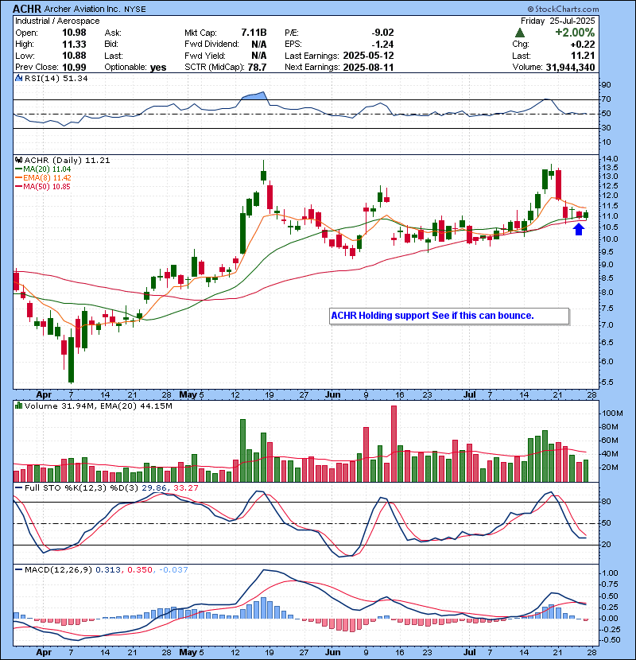Image resolution: width=636 pixels, height=660 pixels.
Task: Click the 5.5 price axis label
Action: (609, 382)
